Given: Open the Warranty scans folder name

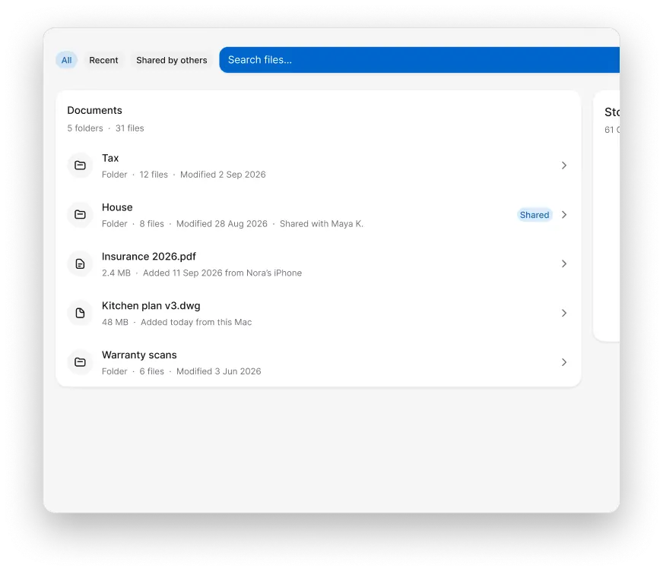Looking at the screenshot, I should pos(139,355).
